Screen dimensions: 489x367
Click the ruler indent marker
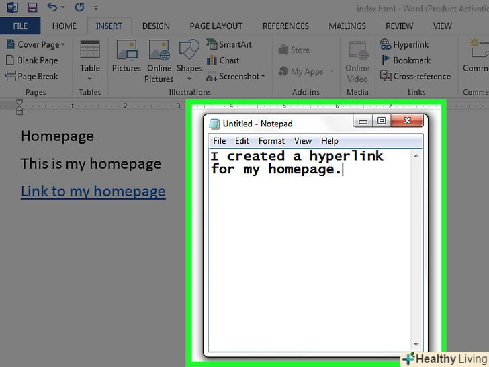pyautogui.click(x=19, y=107)
